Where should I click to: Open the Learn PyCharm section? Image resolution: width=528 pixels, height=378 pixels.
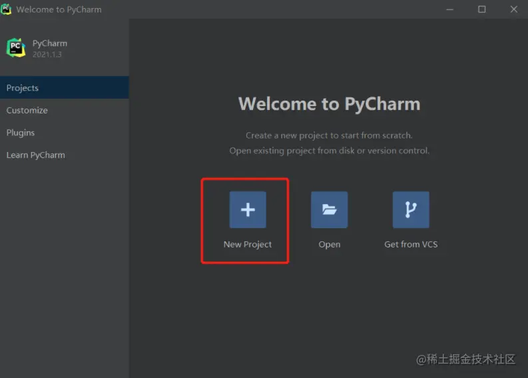(65, 155)
